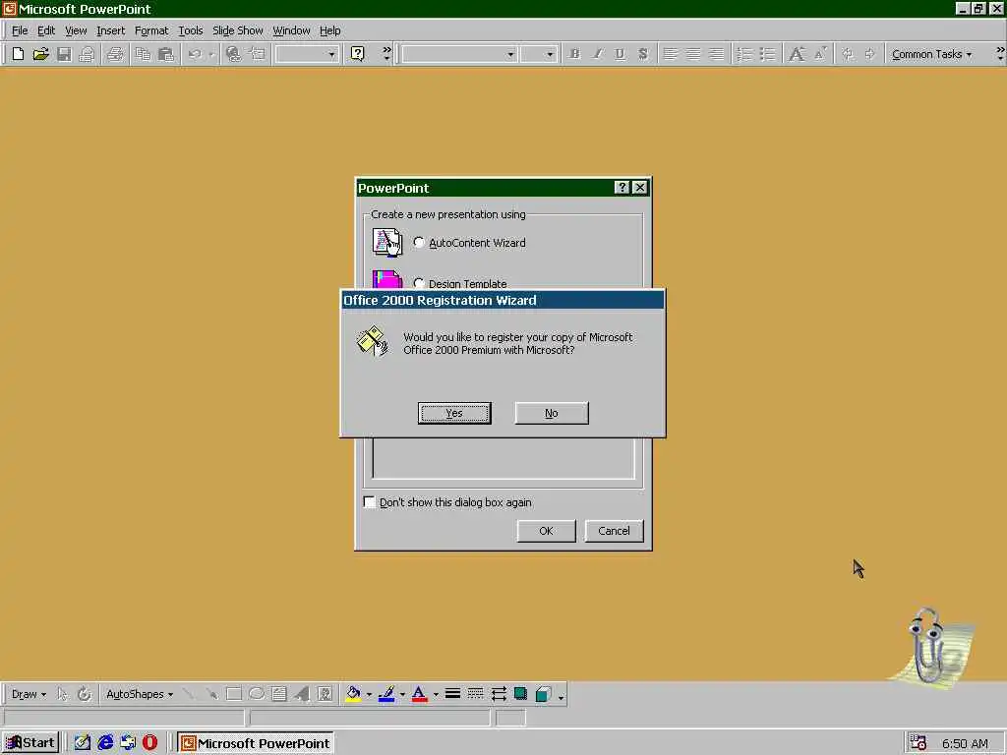
Task: Open the Edit menu
Action: [46, 30]
